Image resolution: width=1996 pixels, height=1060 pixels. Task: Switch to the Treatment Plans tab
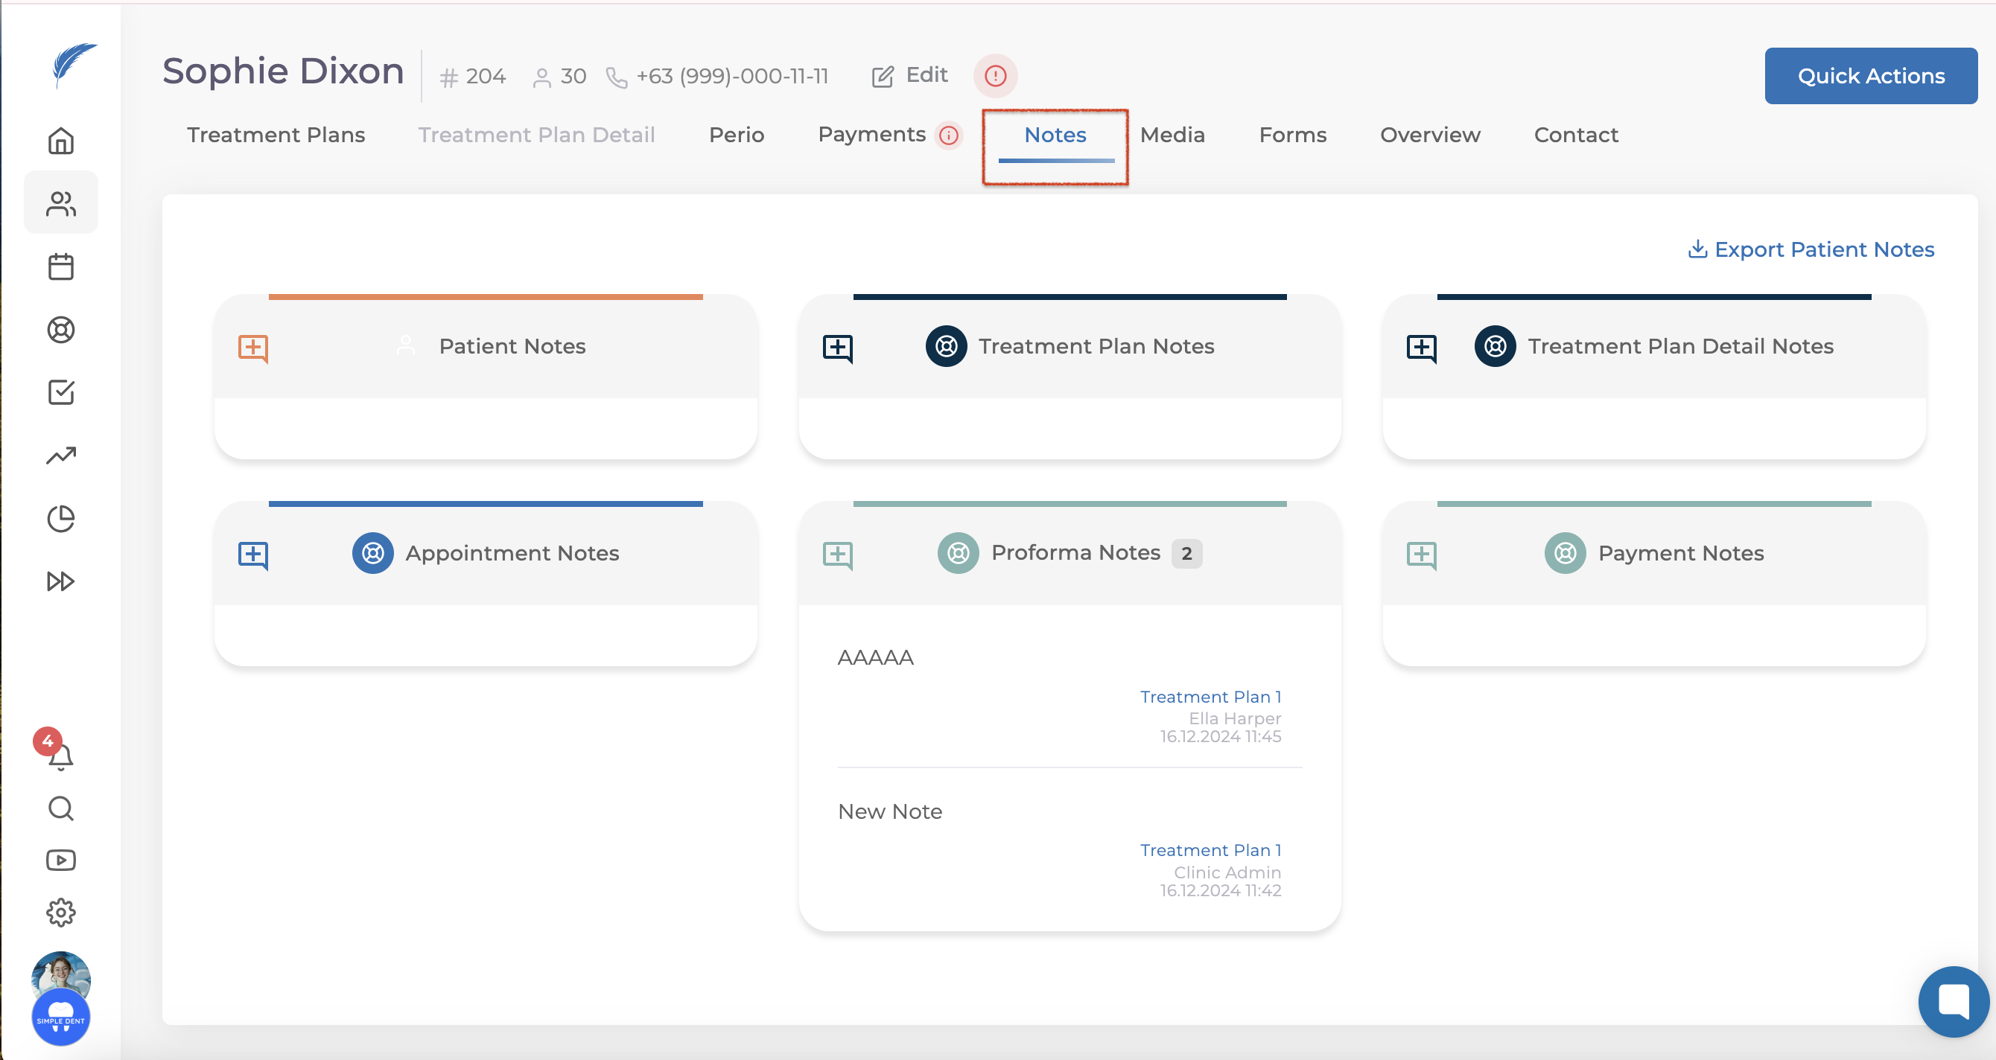(x=276, y=135)
